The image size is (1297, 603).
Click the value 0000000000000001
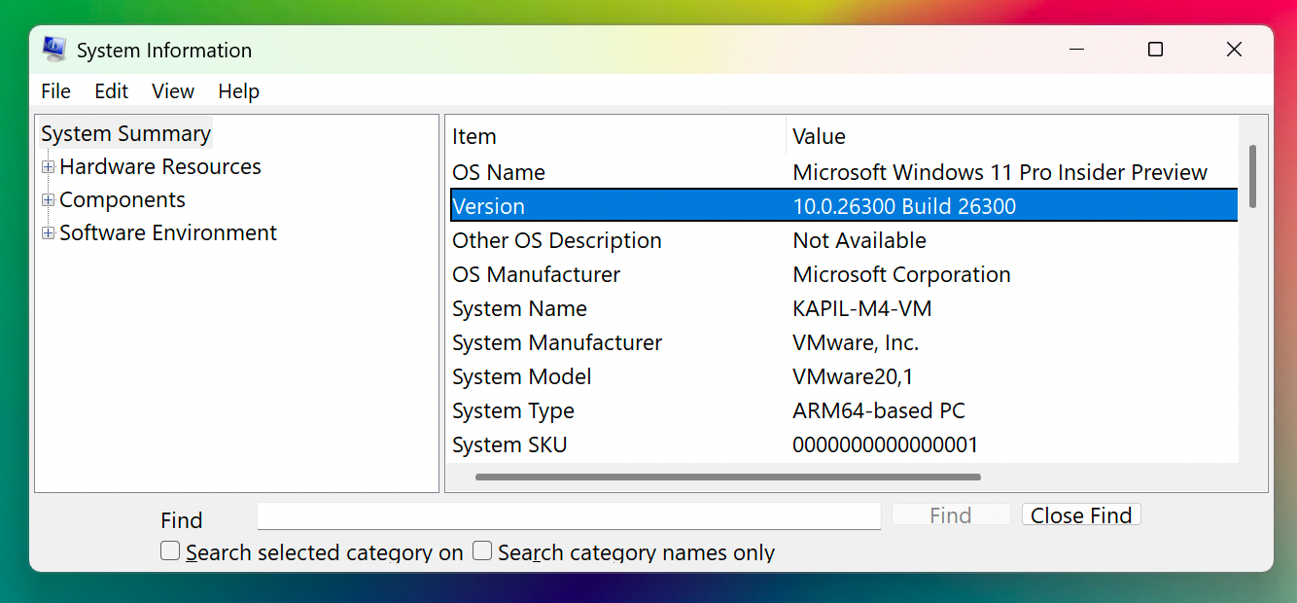pos(885,444)
